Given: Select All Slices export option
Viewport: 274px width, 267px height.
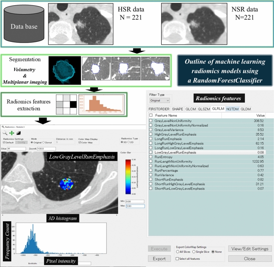Looking at the screenshot, I should click(x=178, y=252).
